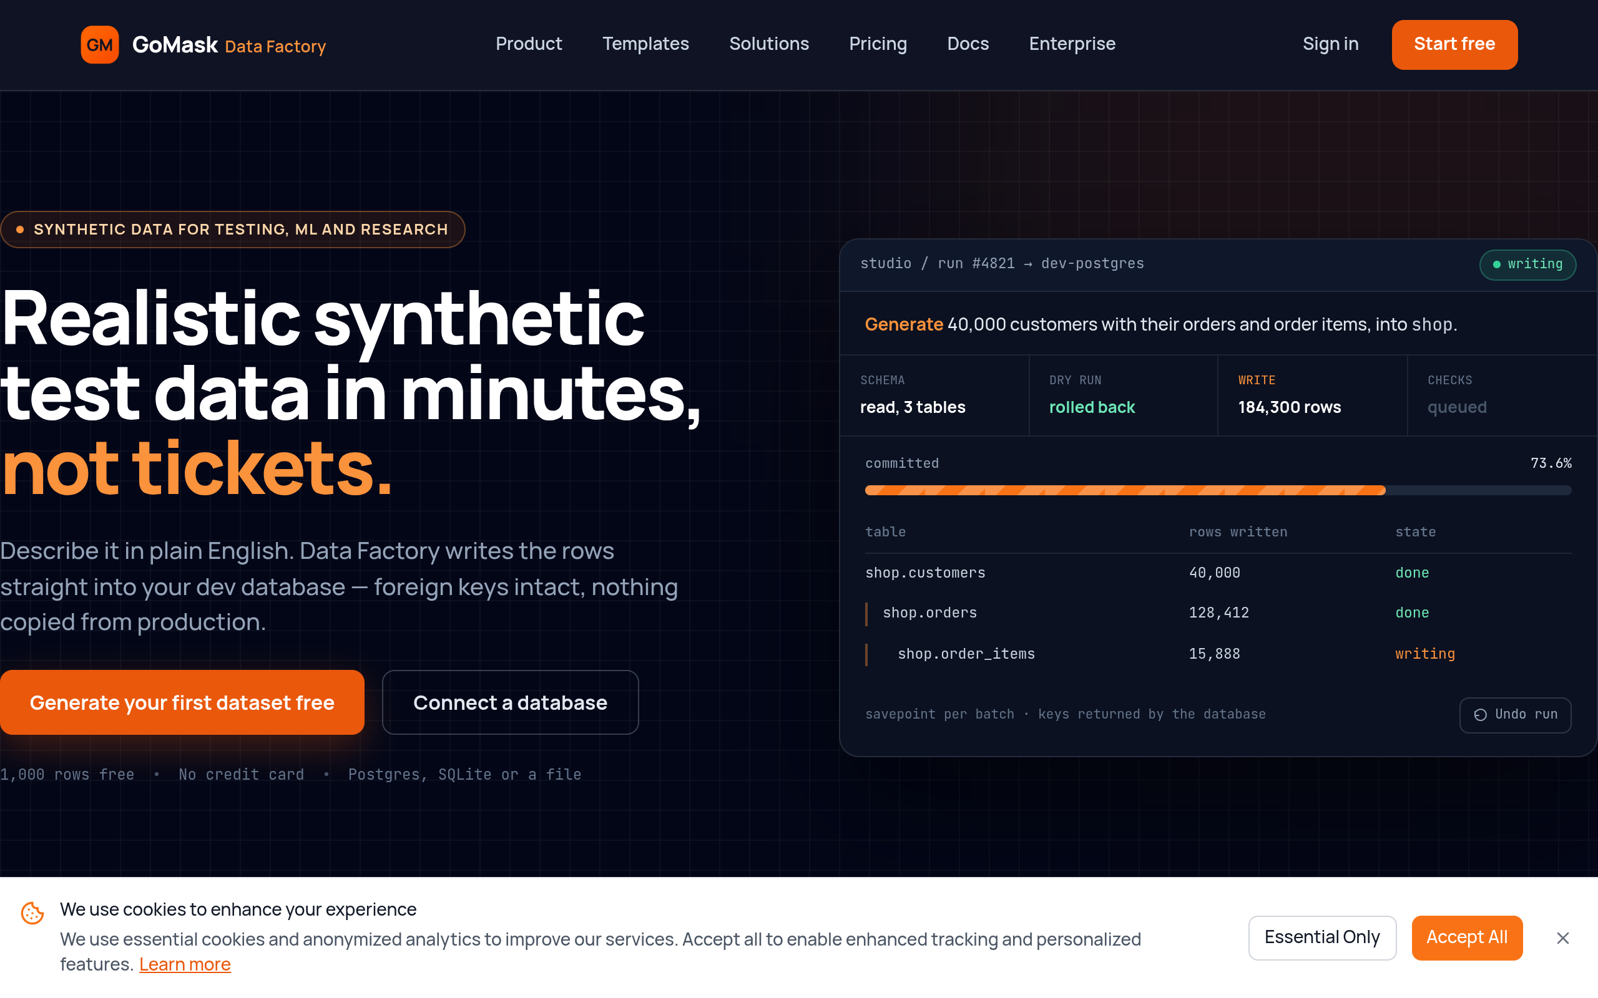Image resolution: width=1598 pixels, height=998 pixels.
Task: Select the shop.customers table row
Action: 1218,572
